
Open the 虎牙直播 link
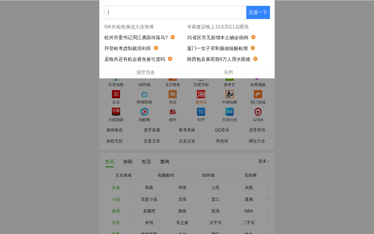click(x=152, y=130)
